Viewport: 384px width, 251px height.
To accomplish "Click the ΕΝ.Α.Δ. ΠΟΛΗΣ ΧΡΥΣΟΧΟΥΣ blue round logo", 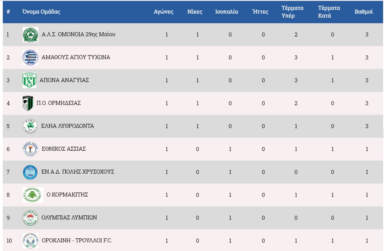I will point(30,172).
